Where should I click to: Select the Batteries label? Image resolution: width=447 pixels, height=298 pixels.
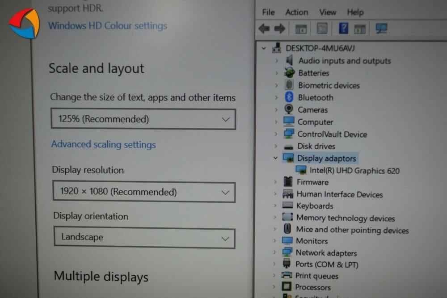point(314,73)
